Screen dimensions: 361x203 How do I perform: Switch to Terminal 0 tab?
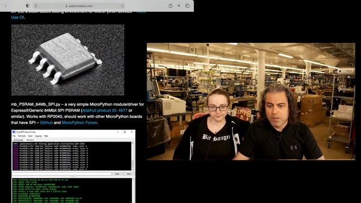[30, 140]
